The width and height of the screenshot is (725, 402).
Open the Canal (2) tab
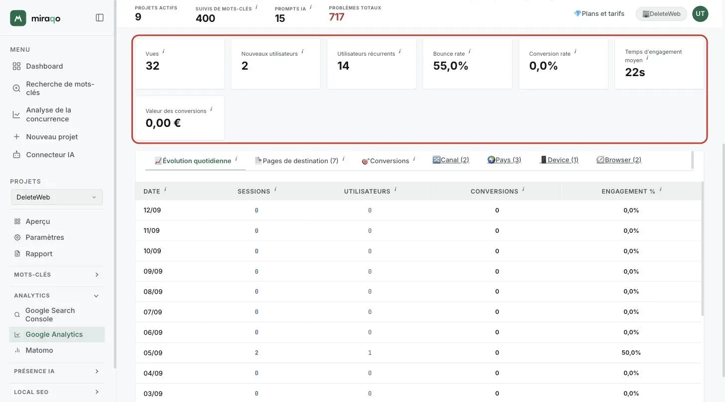coord(451,160)
